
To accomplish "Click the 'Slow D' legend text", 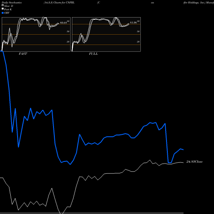I will pyautogui.click(x=9, y=6).
